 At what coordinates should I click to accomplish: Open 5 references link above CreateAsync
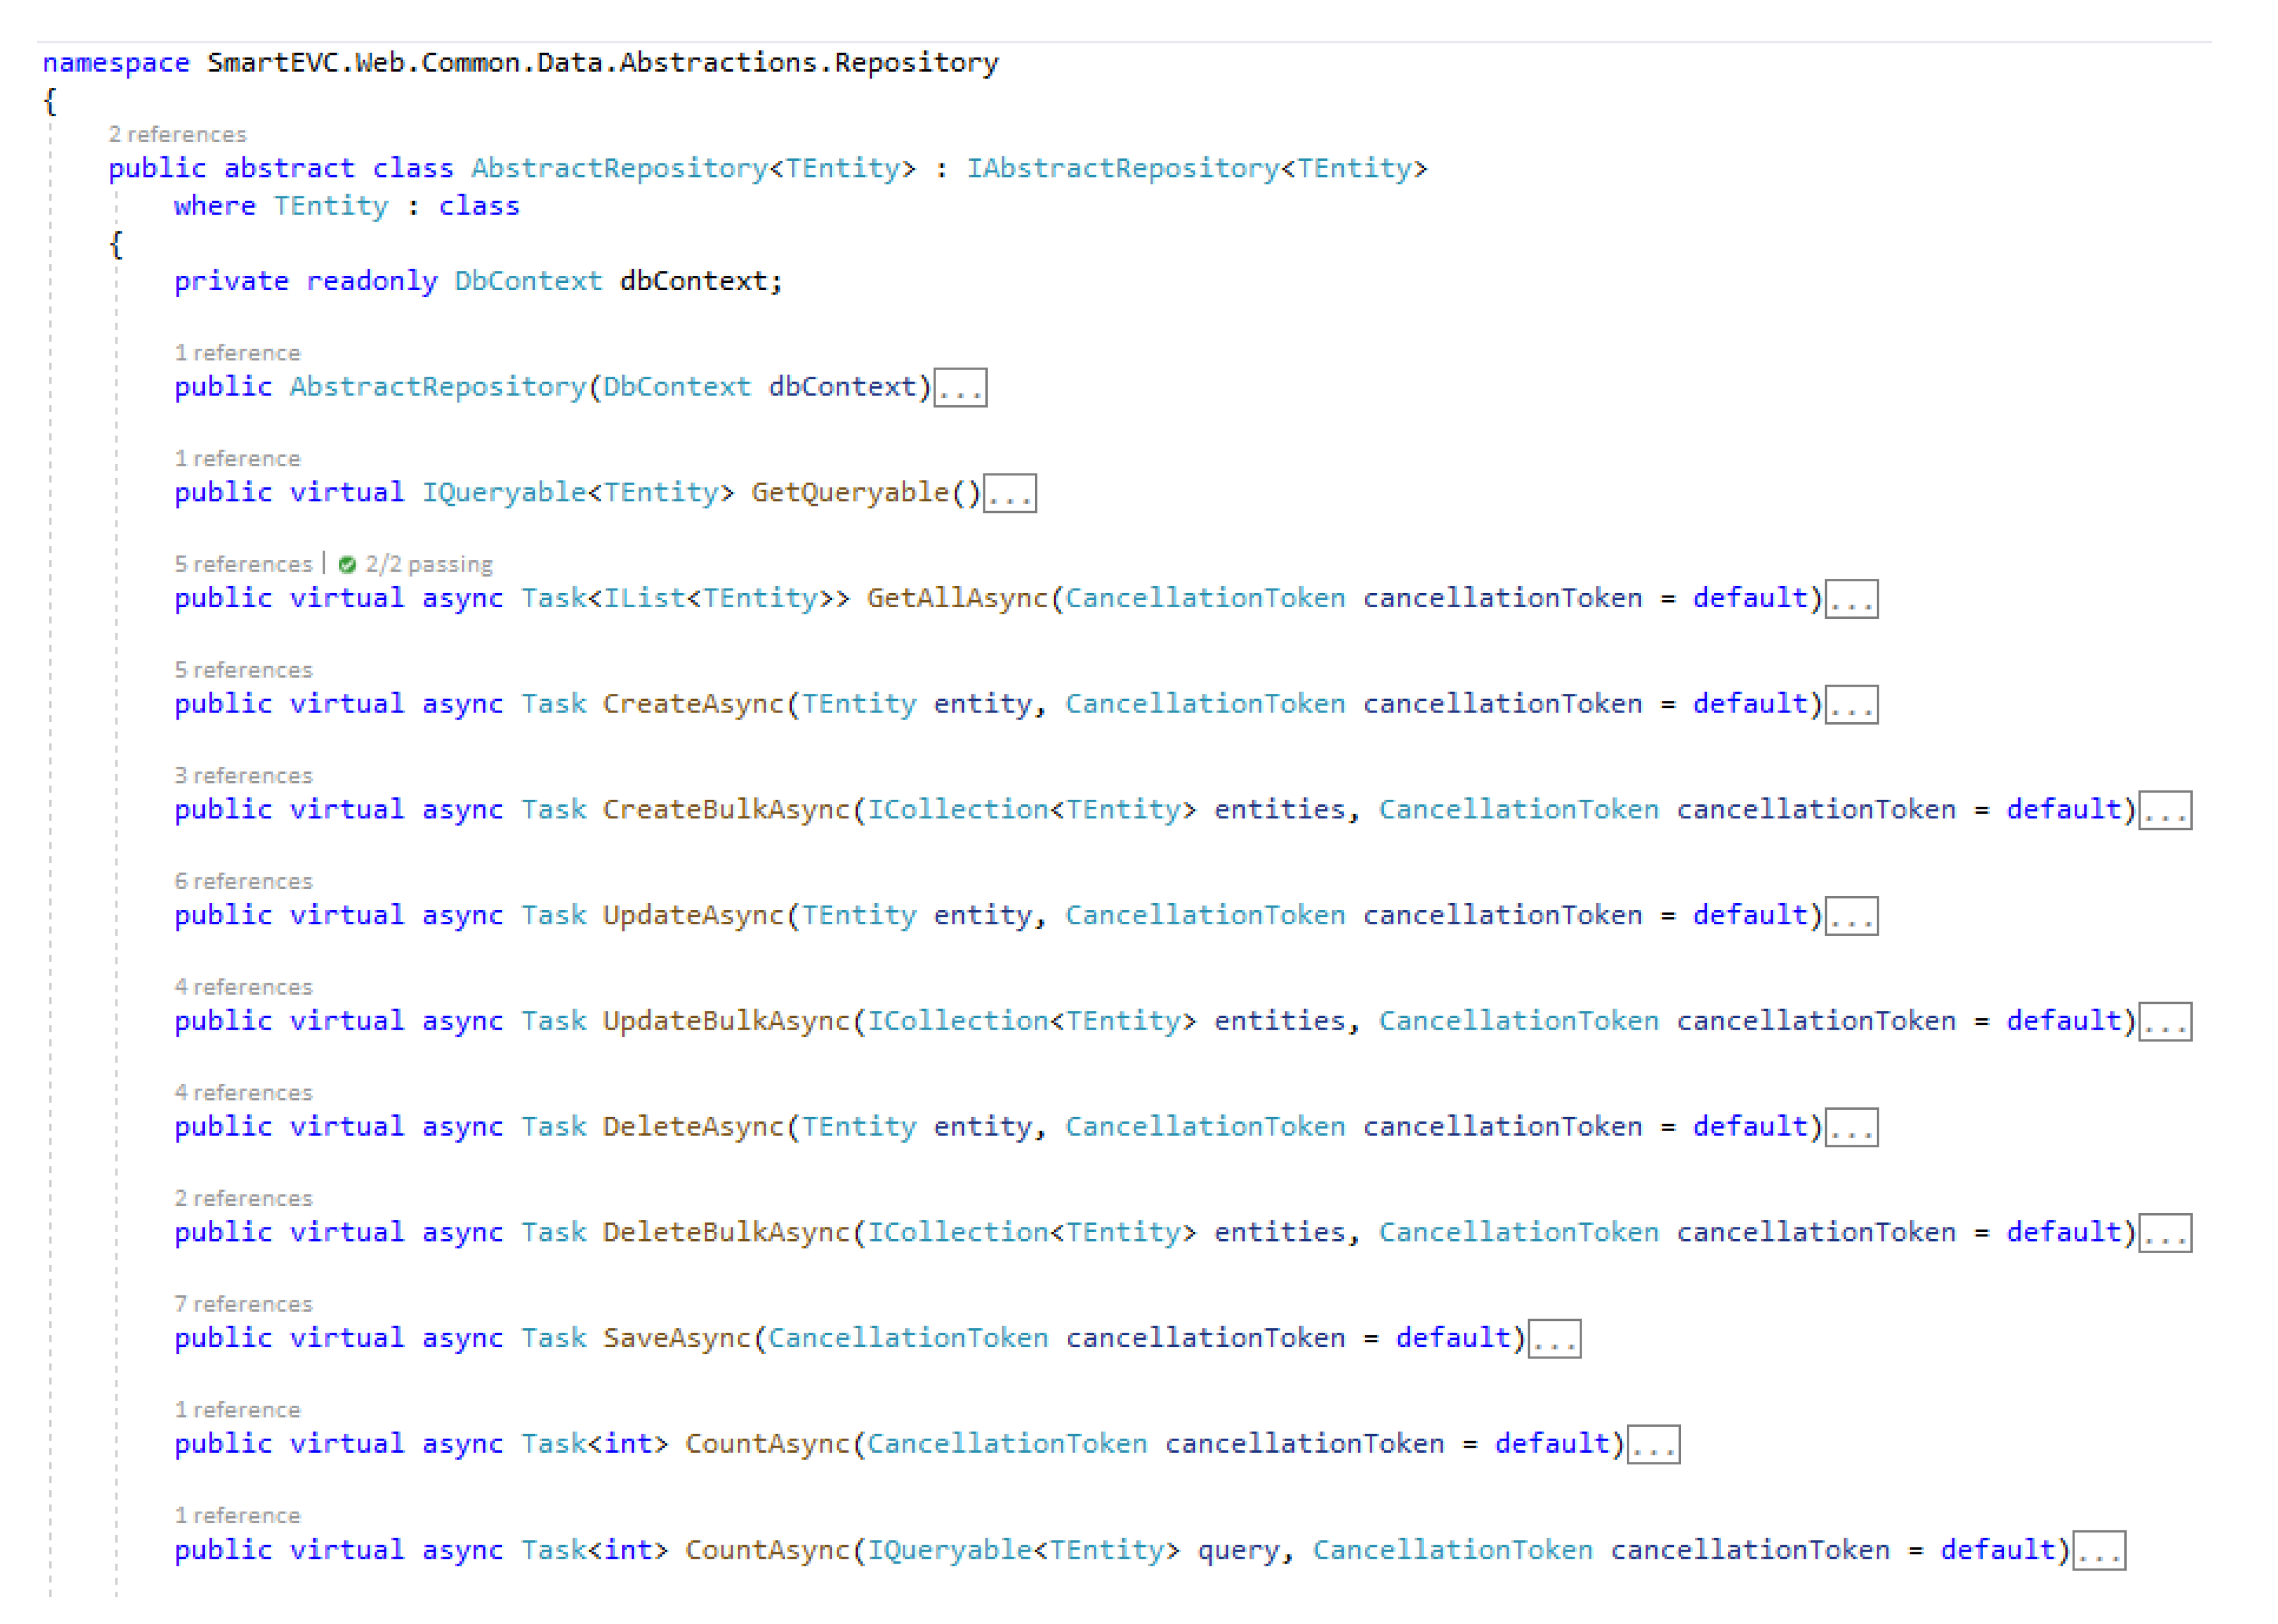tap(243, 670)
